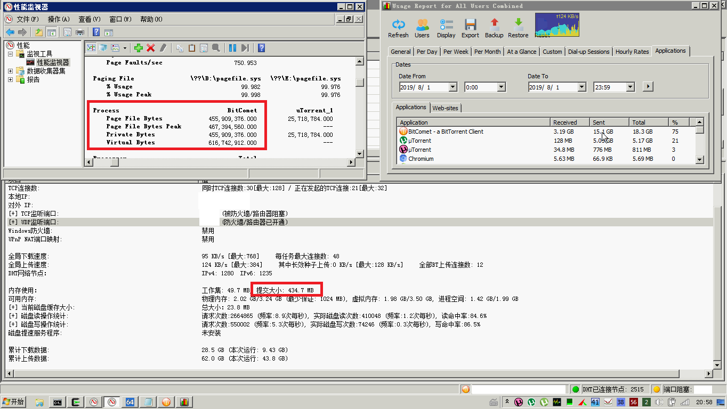Viewport: 727px width, 409px height.
Task: Select the BitComet row in Applications list
Action: pos(547,132)
